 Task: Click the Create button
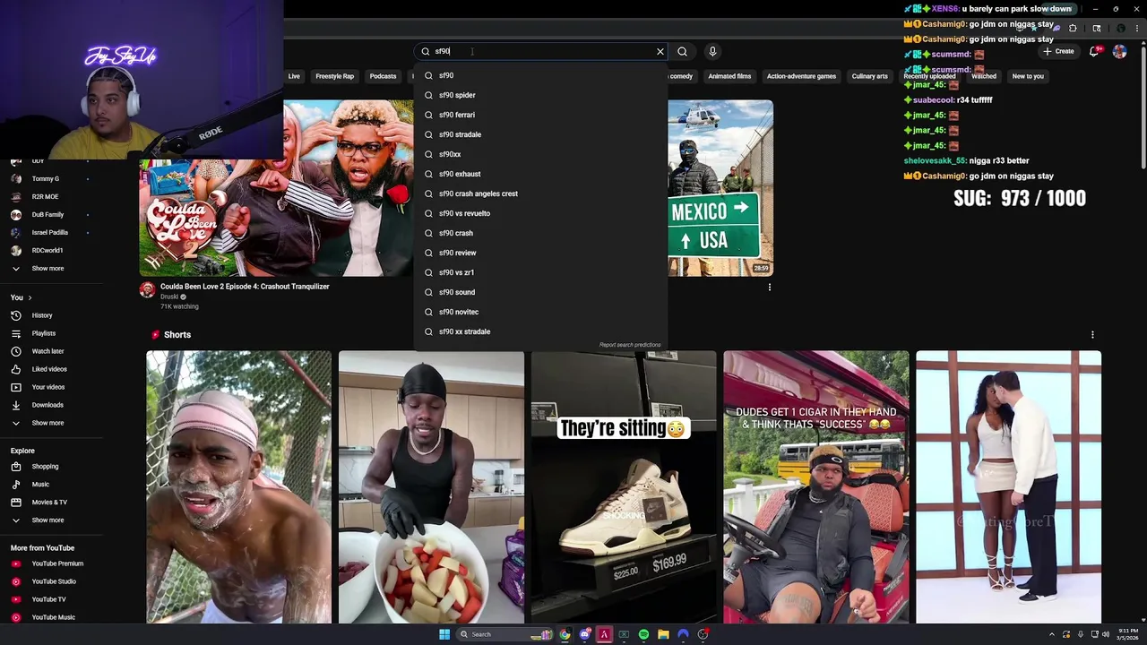(1057, 51)
